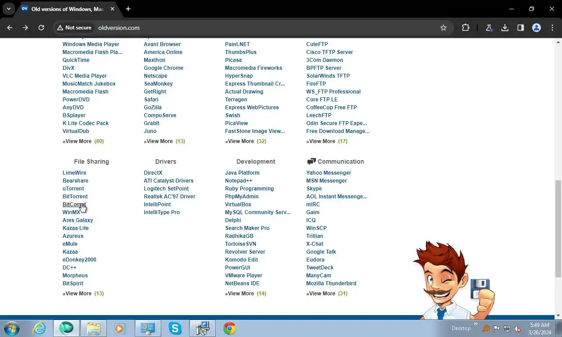
Task: View More with count (17)
Action: pyautogui.click(x=327, y=141)
